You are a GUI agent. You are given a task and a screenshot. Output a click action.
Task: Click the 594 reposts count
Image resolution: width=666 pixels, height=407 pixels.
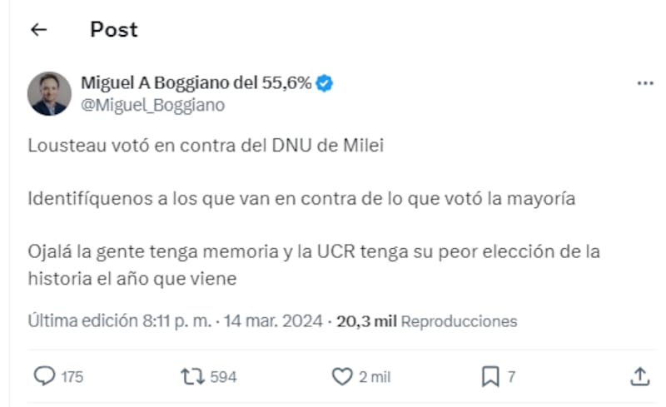pos(223,377)
